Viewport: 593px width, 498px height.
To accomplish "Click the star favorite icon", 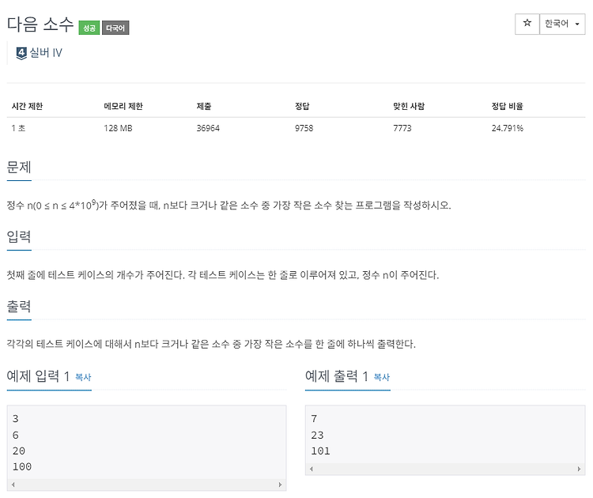I will point(527,24).
